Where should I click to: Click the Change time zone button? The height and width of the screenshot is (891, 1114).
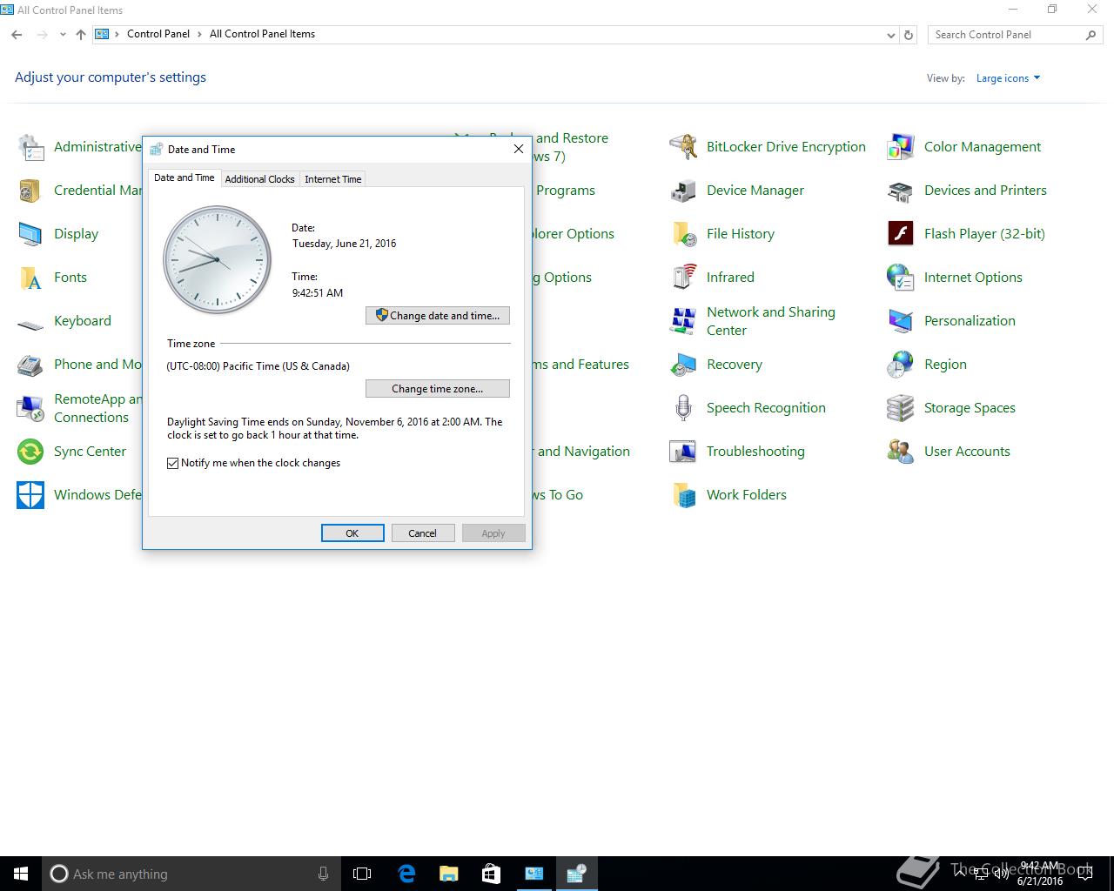click(x=438, y=389)
